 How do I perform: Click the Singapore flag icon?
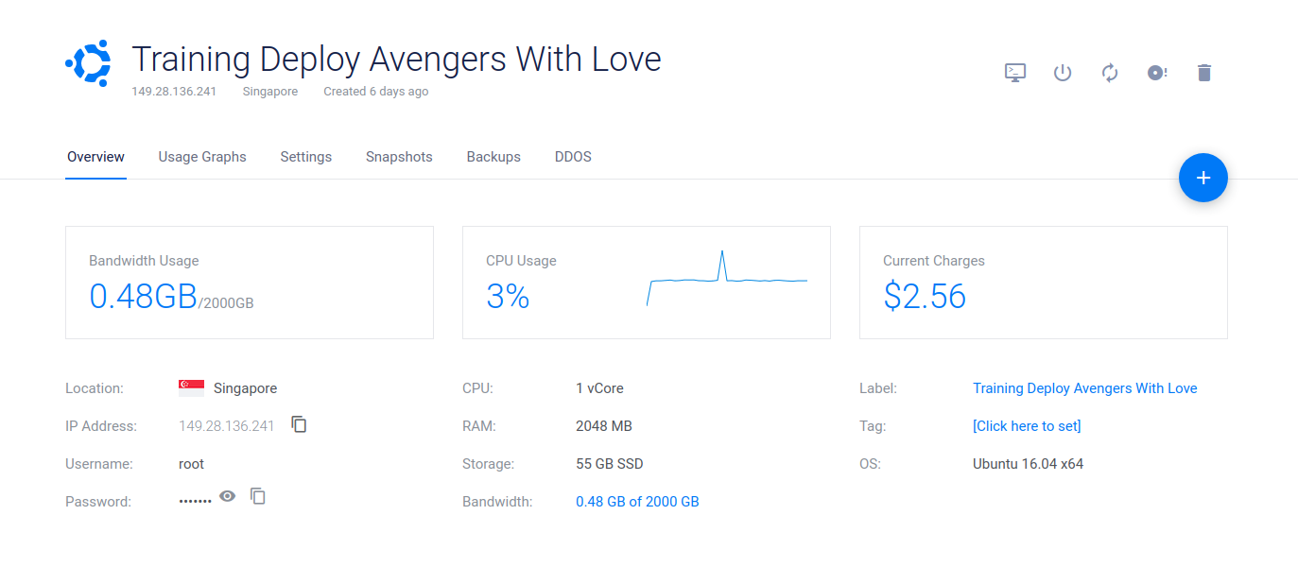[191, 386]
